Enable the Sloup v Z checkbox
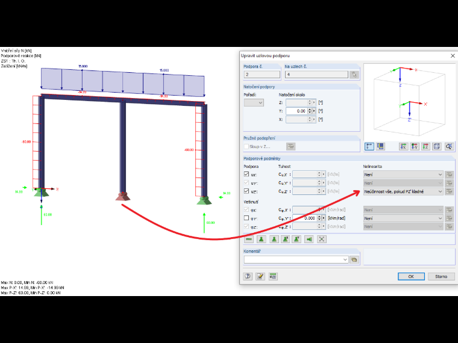This screenshot has height=343, width=458. click(x=246, y=146)
